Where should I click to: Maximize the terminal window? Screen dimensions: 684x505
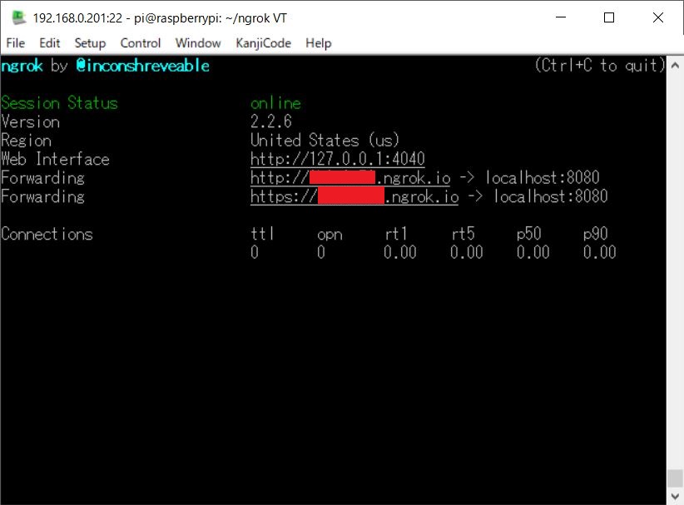609,17
